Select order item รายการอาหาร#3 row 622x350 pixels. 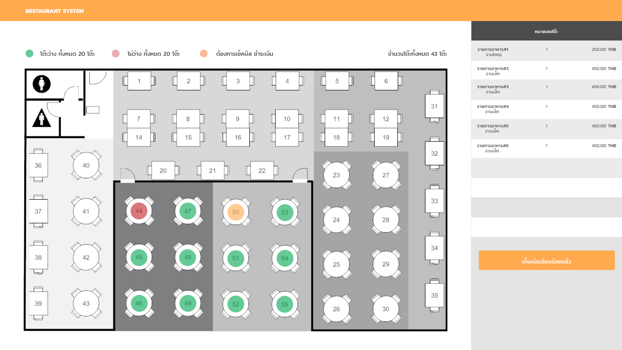click(x=547, y=89)
